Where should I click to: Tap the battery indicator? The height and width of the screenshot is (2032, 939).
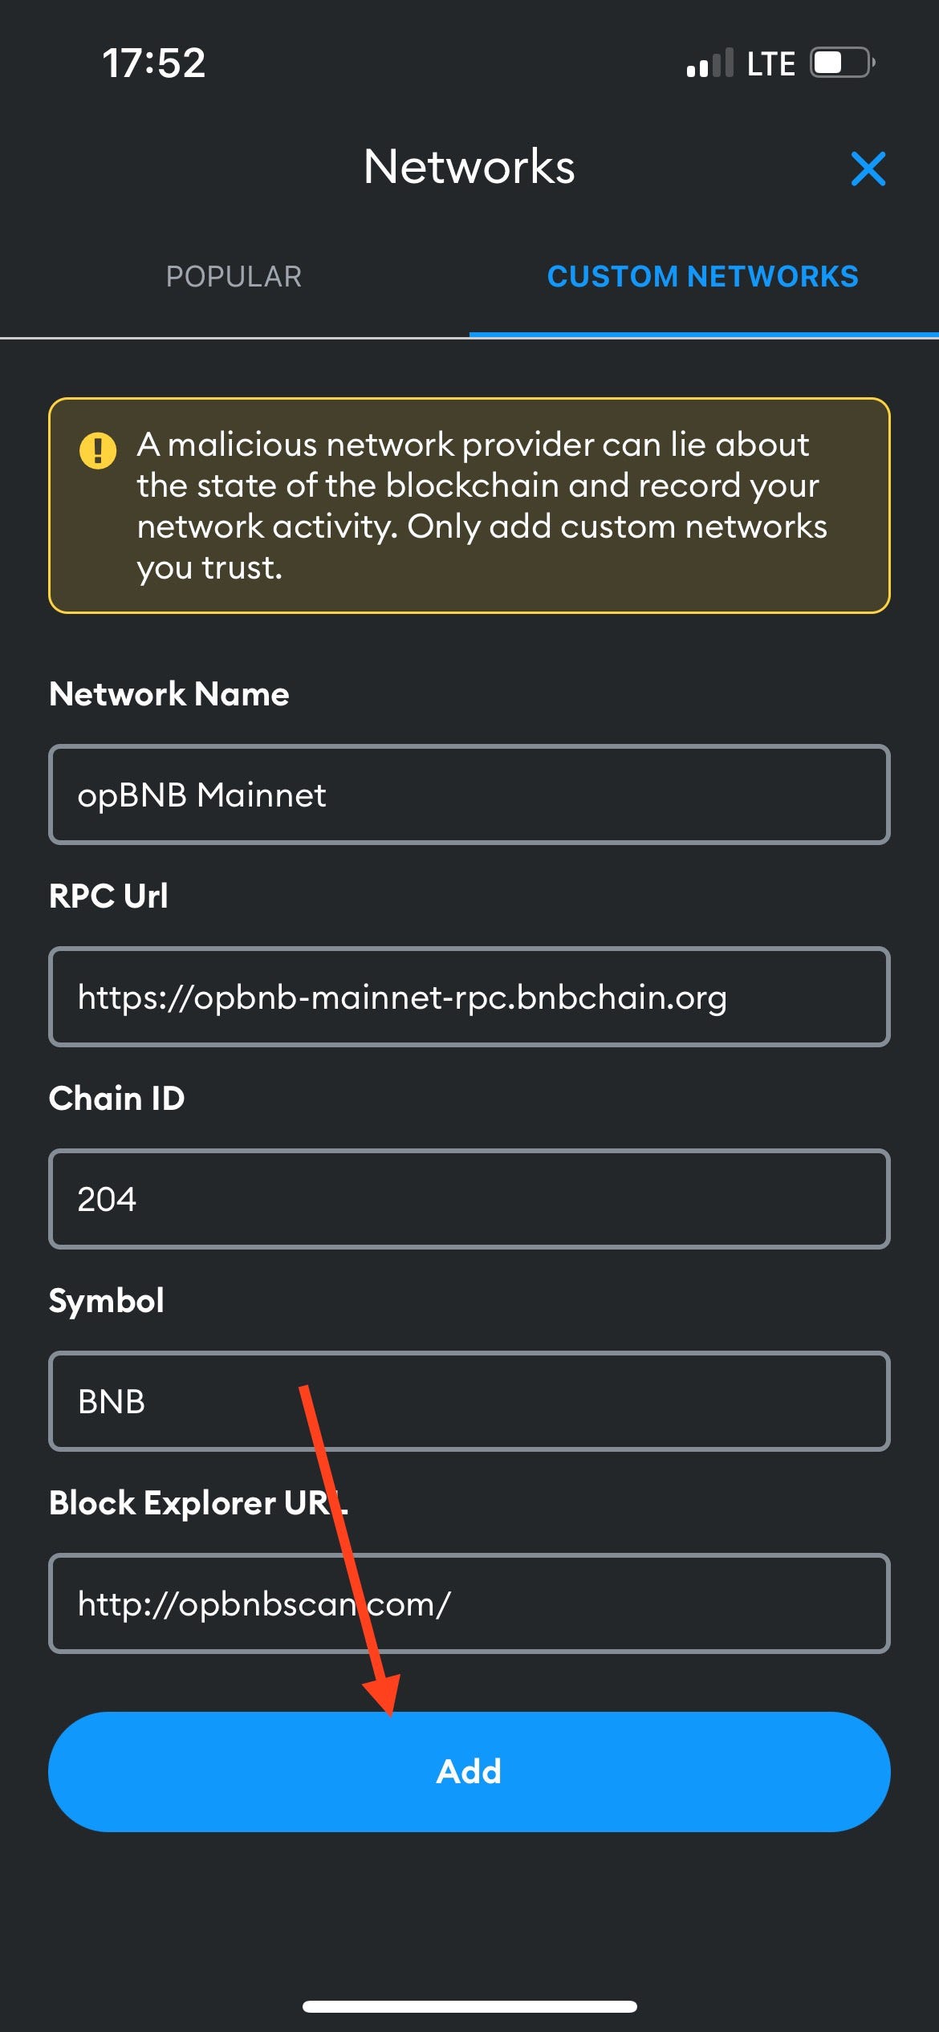(x=837, y=62)
